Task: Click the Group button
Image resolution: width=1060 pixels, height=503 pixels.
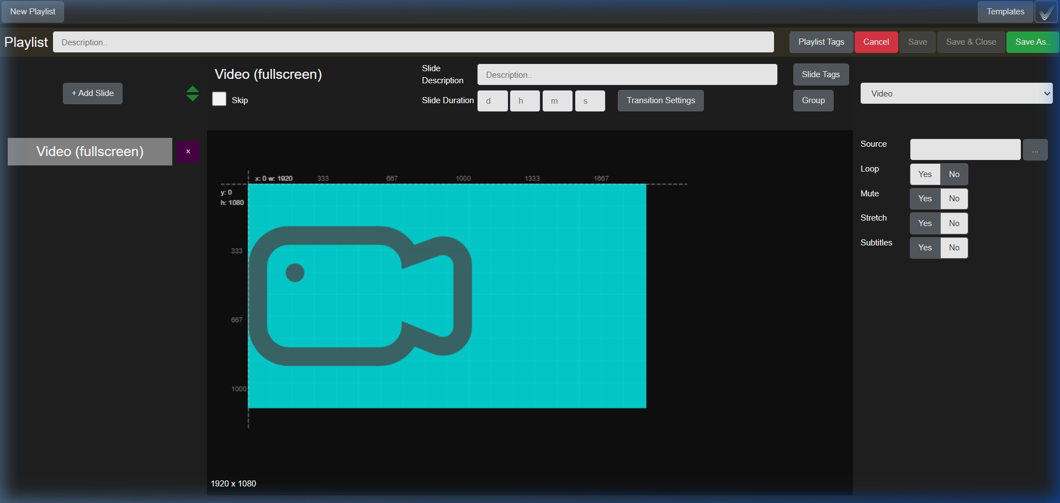Action: tap(813, 100)
